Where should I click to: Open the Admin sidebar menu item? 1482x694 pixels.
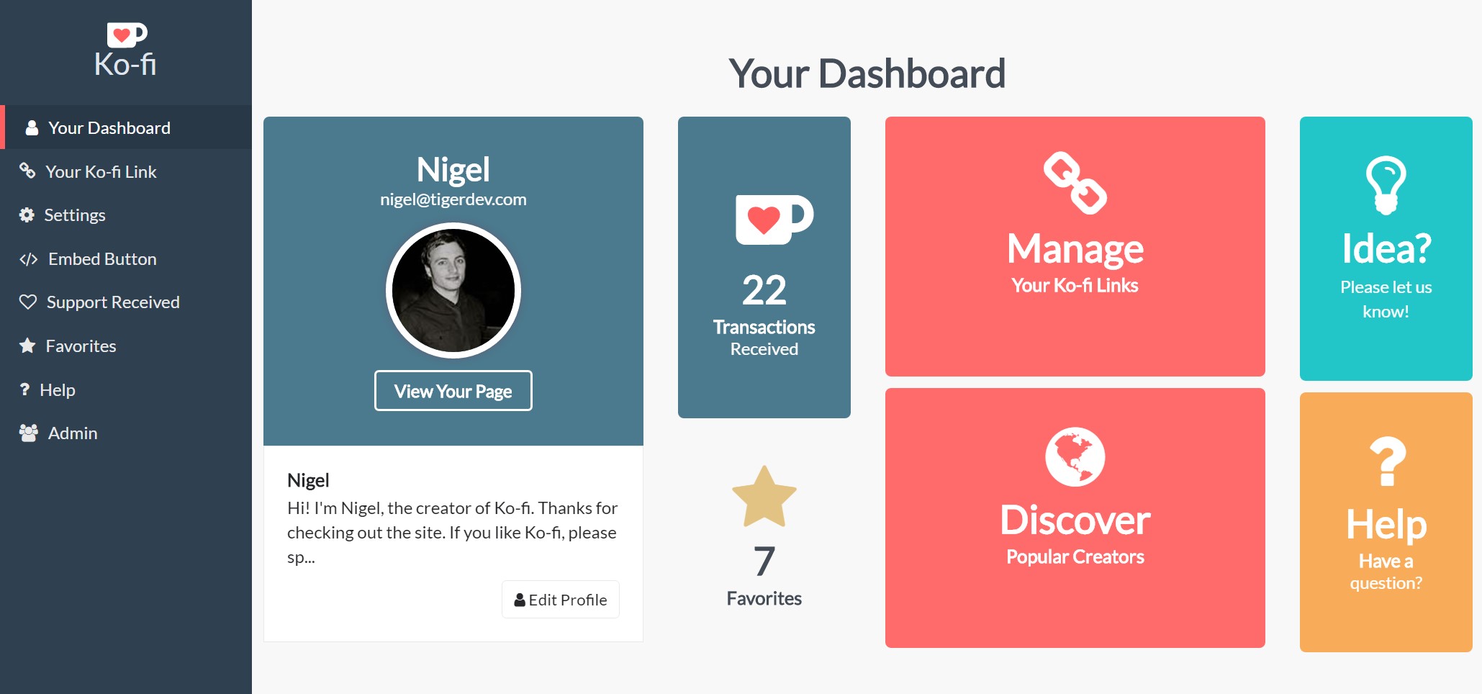[72, 433]
